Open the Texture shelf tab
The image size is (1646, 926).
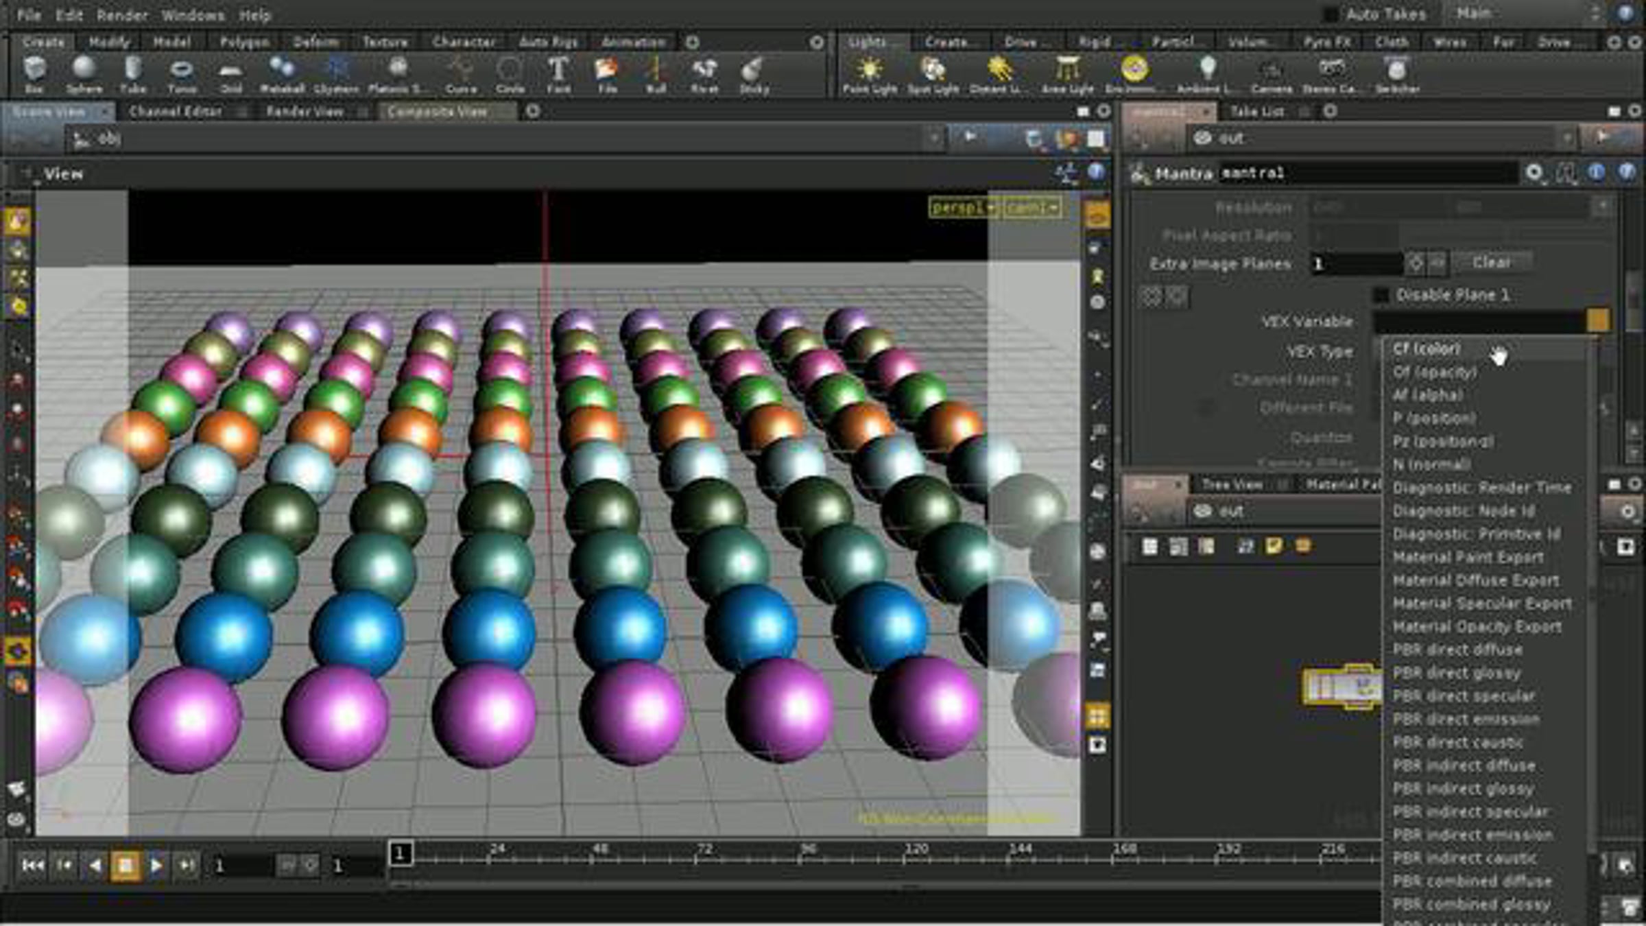pos(385,43)
